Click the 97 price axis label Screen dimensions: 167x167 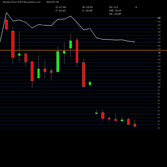159,90
